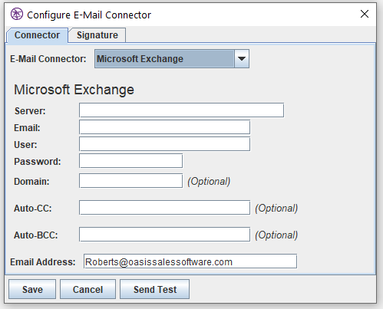Viewport: 383px width, 309px height.
Task: Edit the Email Address field with Roberts@oasissalessoftware.com
Action: coord(190,261)
